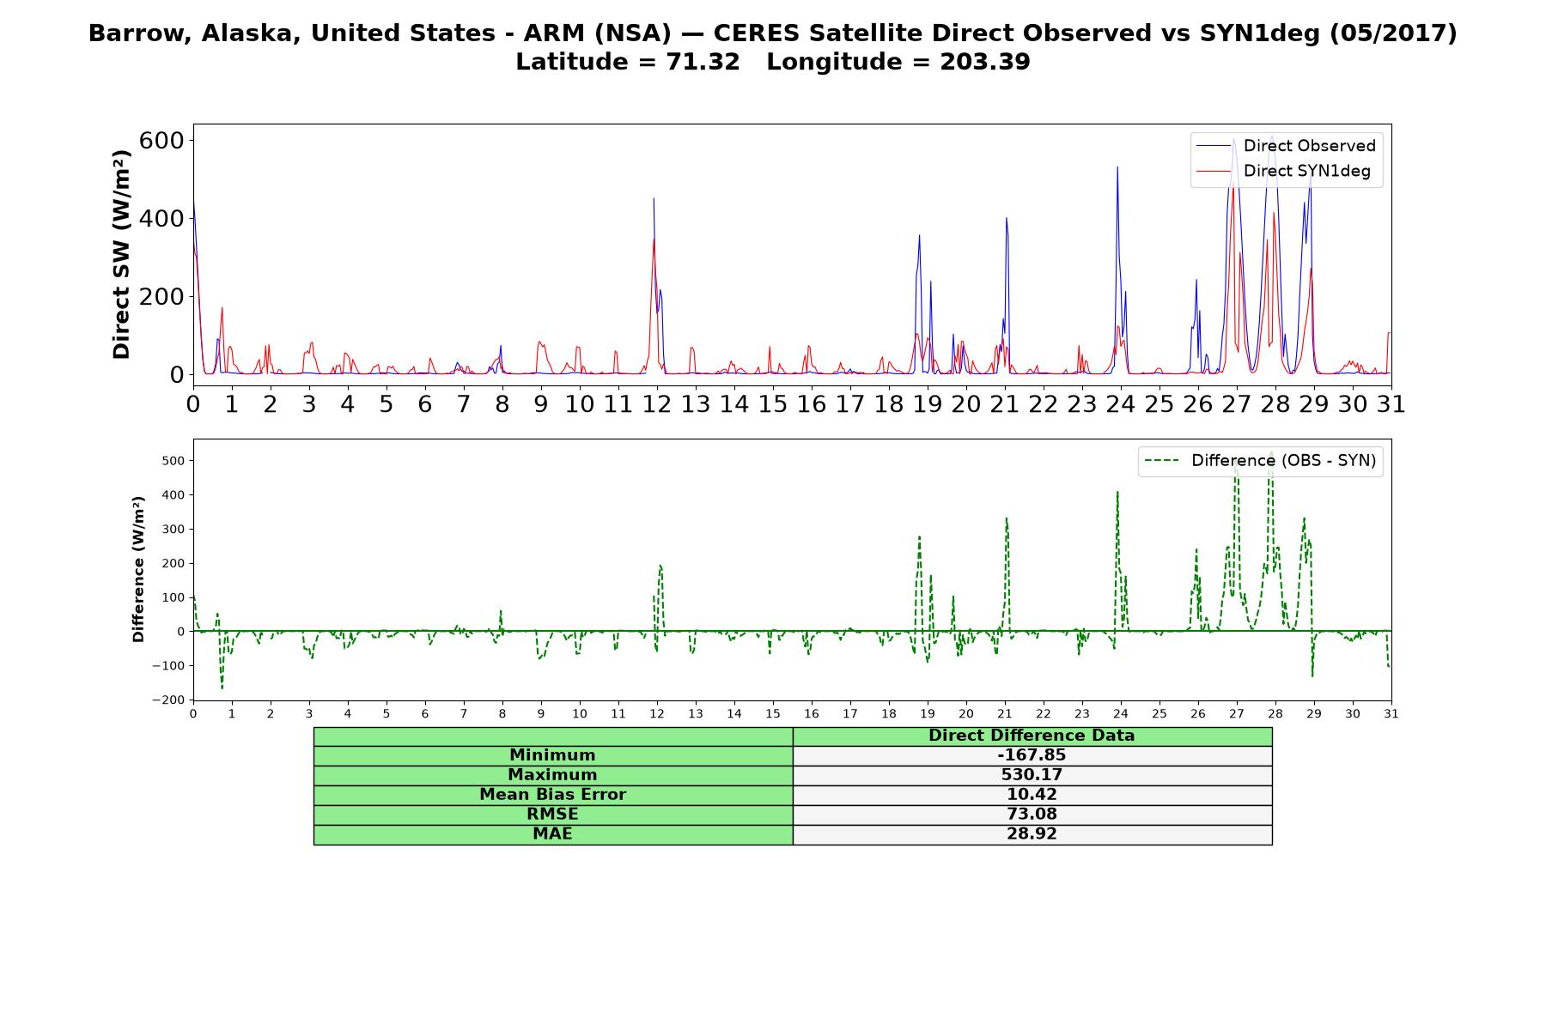The height and width of the screenshot is (1030, 1546).
Task: Click the MAE value 28.92 cell
Action: 1032,834
